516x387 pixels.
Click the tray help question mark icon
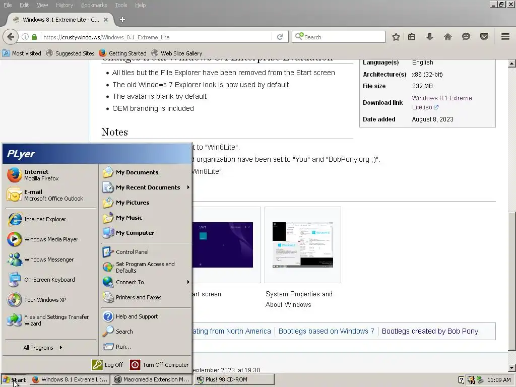pyautogui.click(x=461, y=380)
